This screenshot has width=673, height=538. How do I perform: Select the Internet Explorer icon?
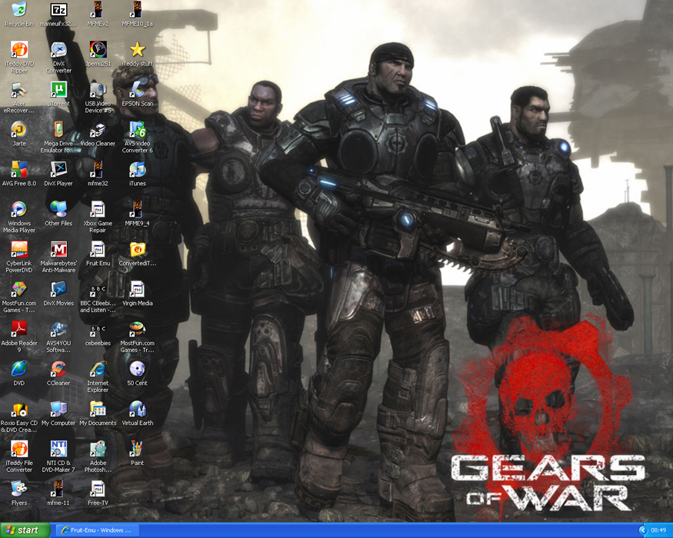98,369
